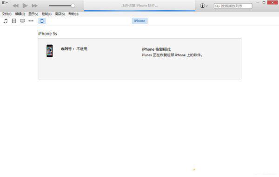
Task: Open the 编辑(E) menu
Action: tap(20, 14)
